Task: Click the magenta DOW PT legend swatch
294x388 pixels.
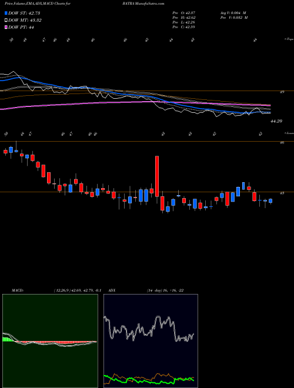Action: click(x=6, y=28)
